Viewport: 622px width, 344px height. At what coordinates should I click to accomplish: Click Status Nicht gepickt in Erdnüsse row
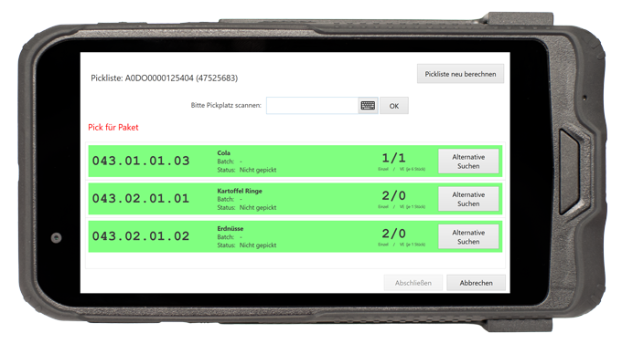247,245
